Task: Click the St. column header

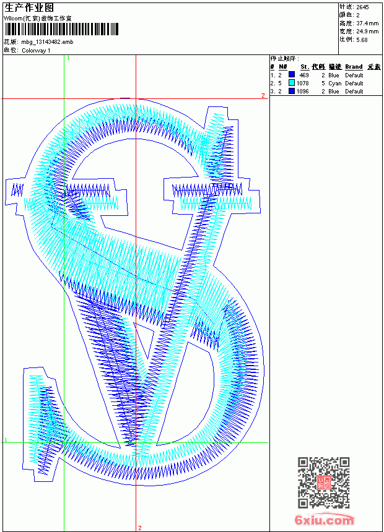Action: [x=305, y=67]
